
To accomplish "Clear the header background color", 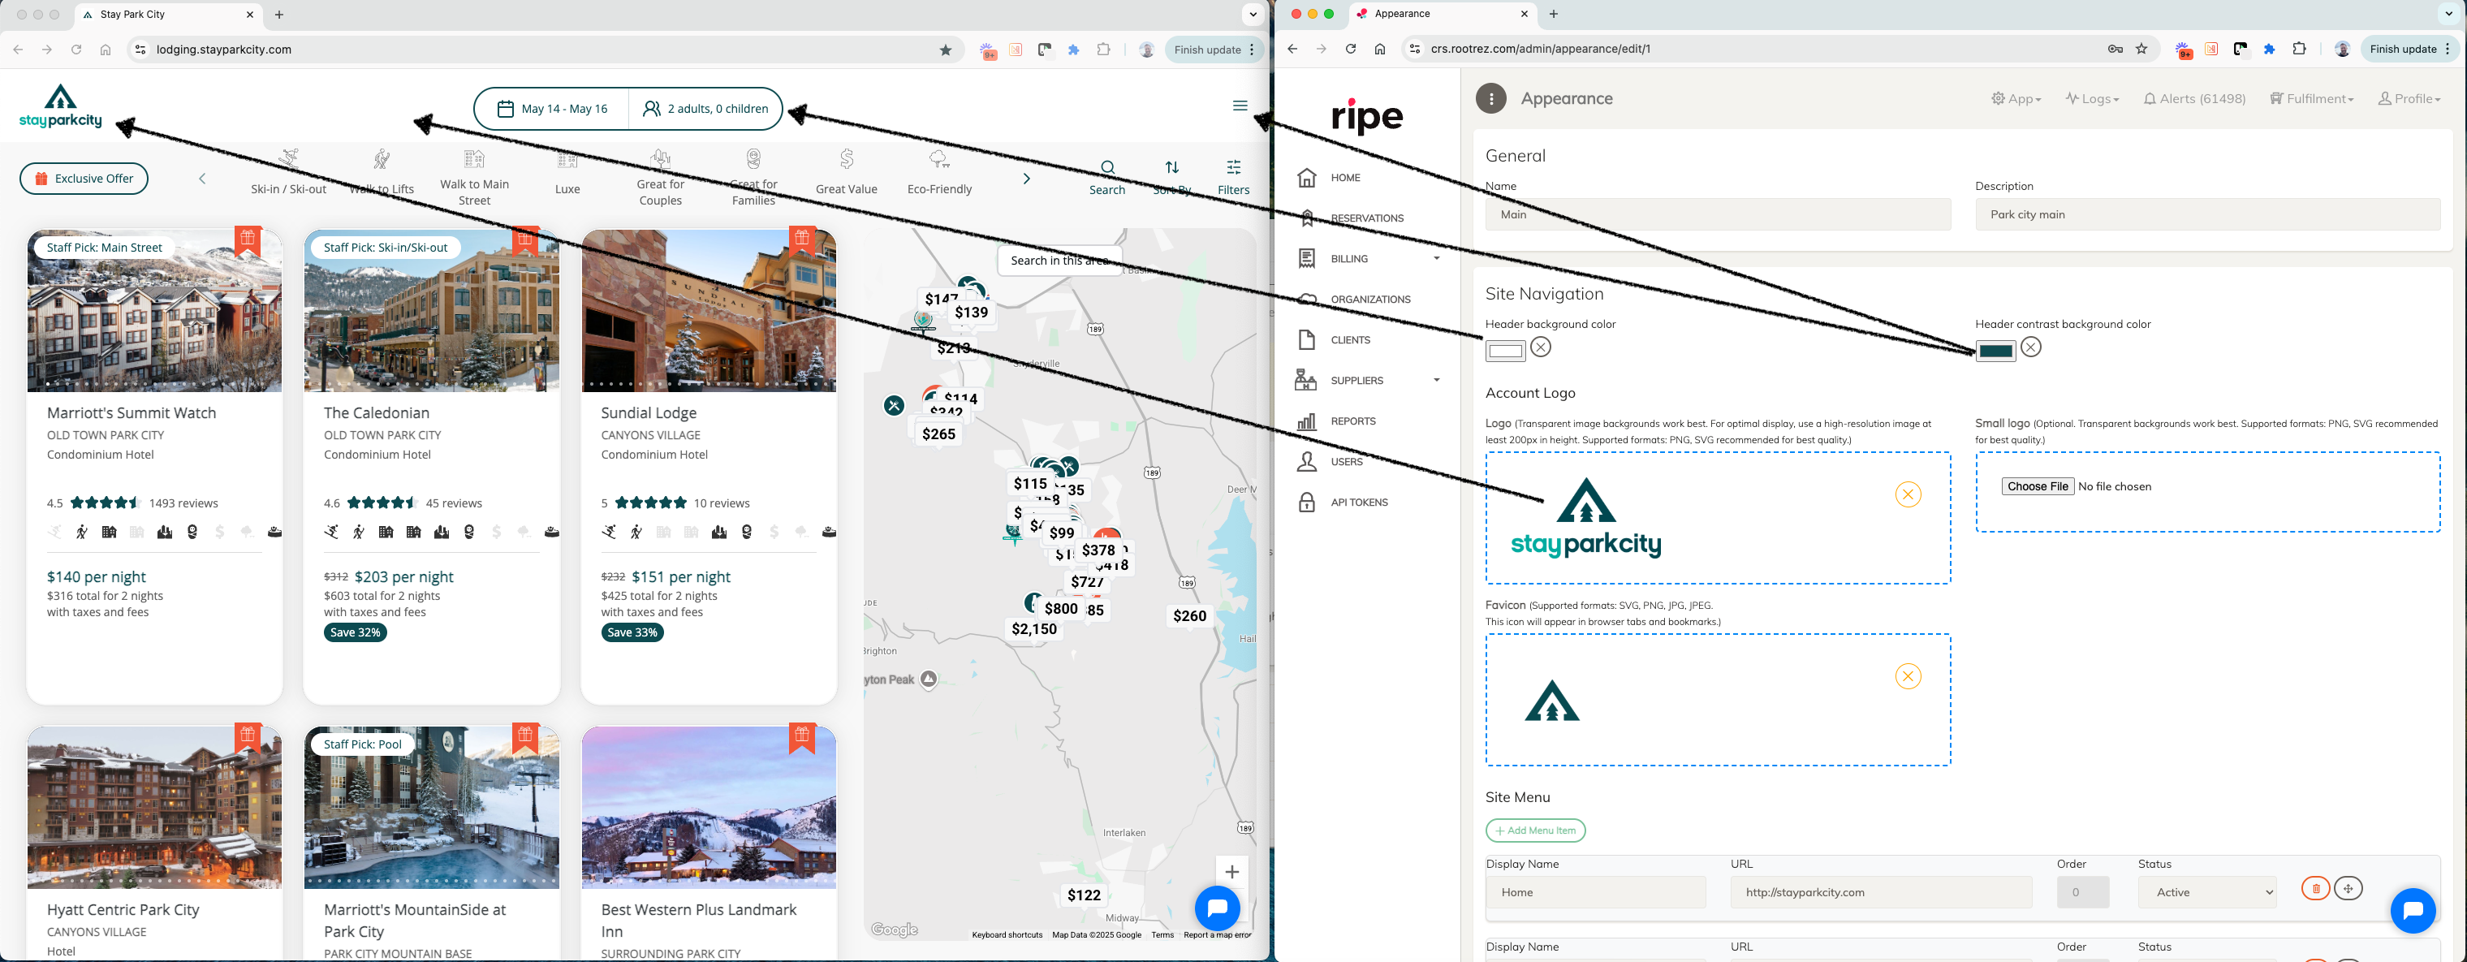I will click(1540, 347).
